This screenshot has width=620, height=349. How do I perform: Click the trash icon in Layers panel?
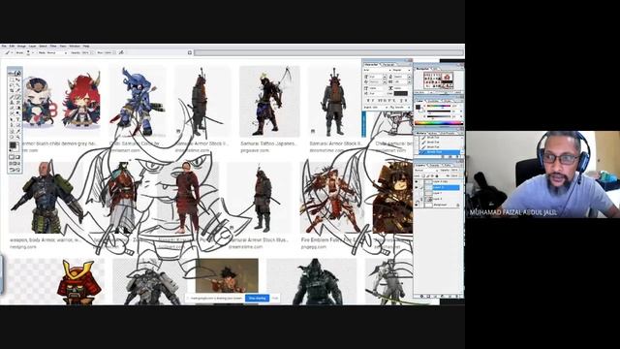coord(457,296)
